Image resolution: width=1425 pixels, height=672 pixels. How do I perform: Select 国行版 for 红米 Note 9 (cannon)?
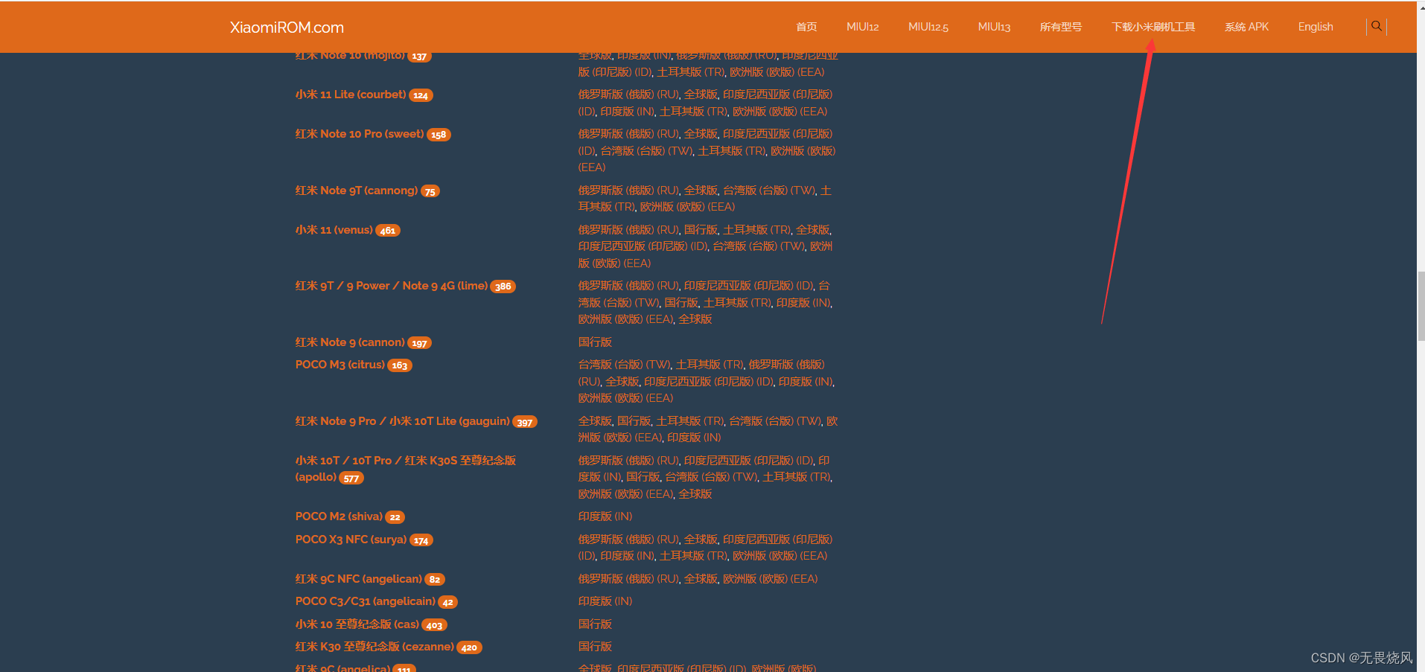click(595, 342)
